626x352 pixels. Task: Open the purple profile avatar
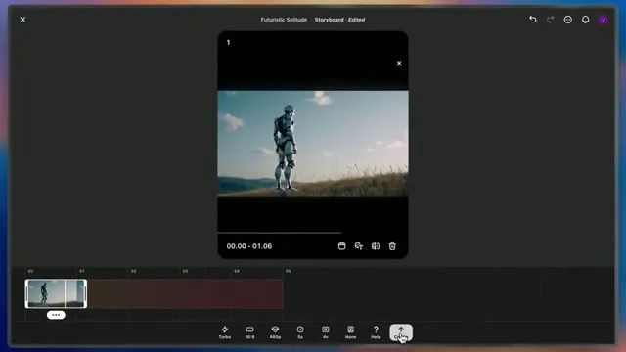604,20
